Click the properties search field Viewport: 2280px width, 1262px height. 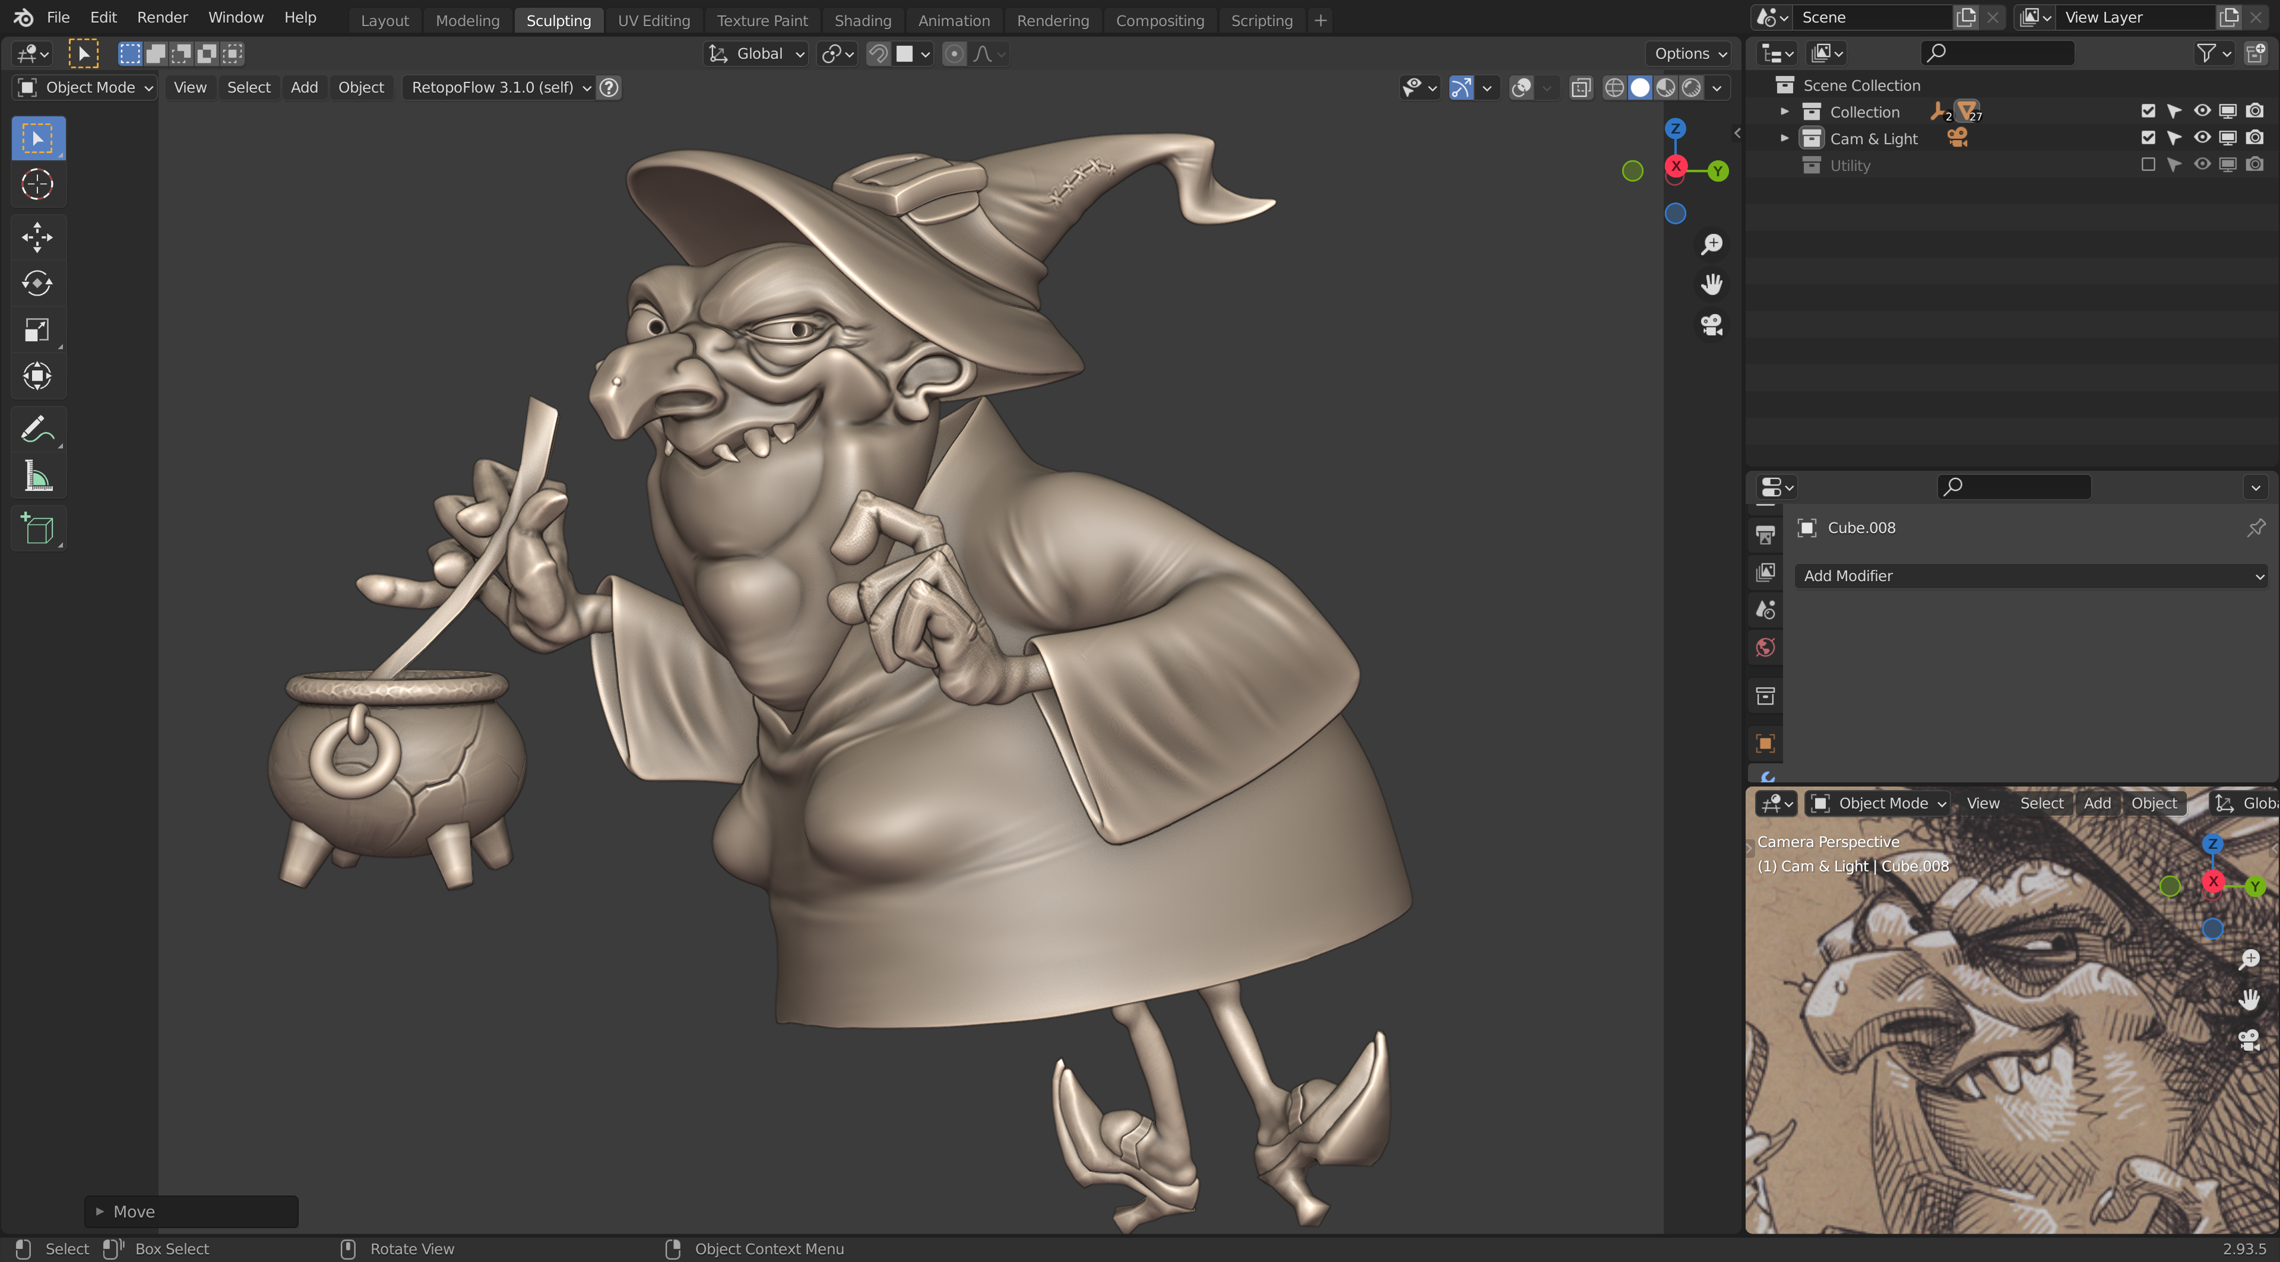coord(2013,486)
